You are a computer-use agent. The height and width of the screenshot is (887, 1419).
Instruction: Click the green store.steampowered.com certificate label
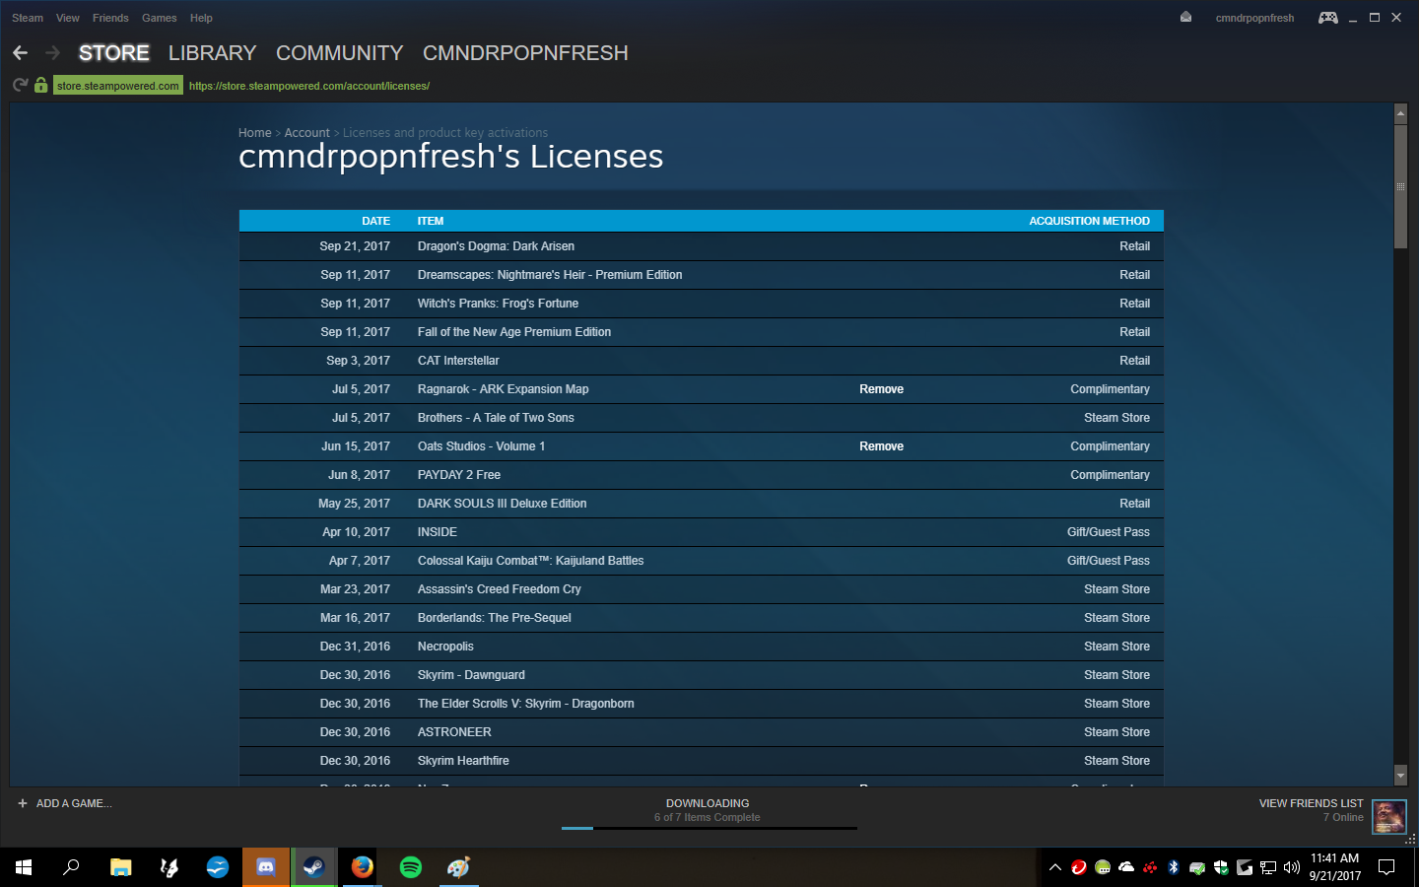(117, 86)
